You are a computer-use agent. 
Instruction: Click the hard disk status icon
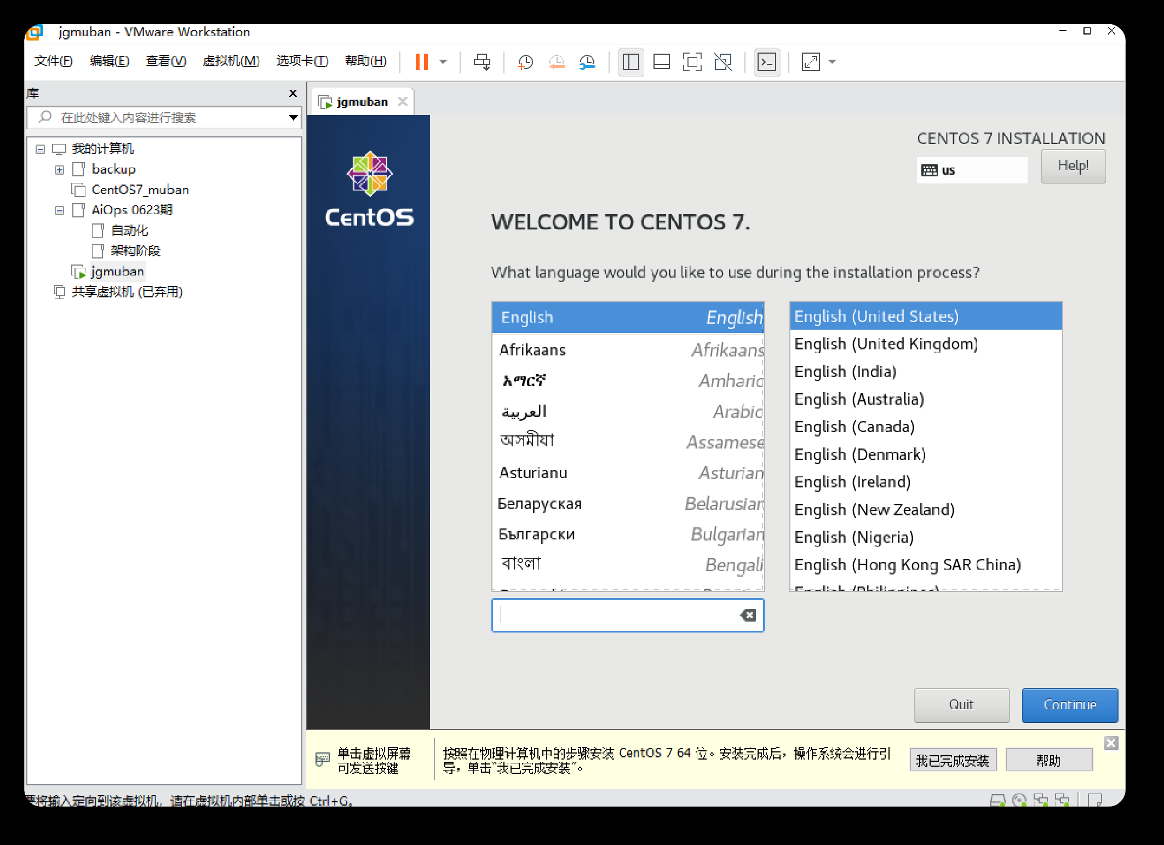997,800
